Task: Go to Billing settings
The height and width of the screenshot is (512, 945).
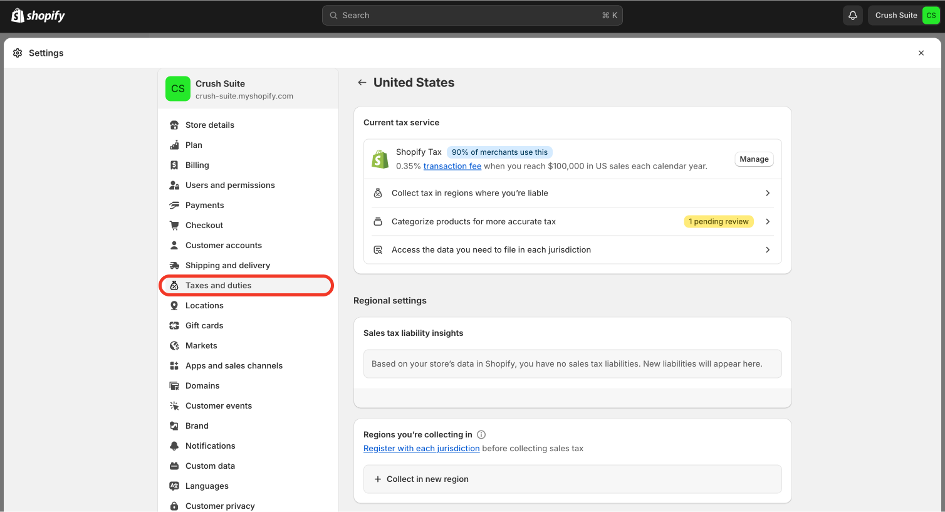Action: (x=248, y=165)
